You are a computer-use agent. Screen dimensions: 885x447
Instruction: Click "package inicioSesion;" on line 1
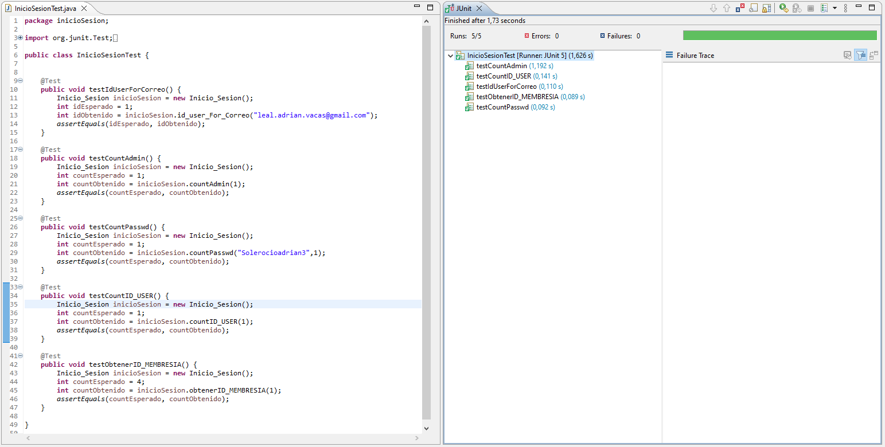(x=67, y=21)
